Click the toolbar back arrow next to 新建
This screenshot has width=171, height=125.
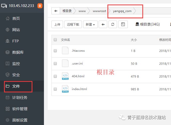coord(103,24)
